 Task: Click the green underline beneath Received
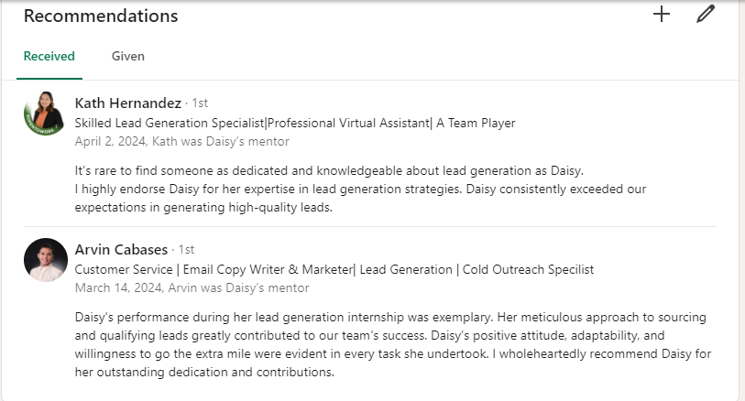pos(49,79)
